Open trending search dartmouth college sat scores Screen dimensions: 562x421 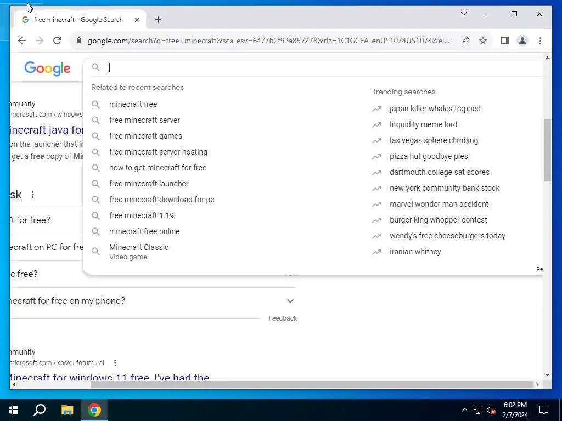click(440, 172)
